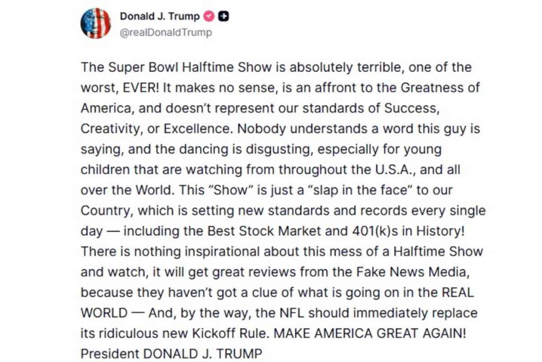This screenshot has height=362, width=542.
Task: Open the @realDonaldTrump handle link
Action: pyautogui.click(x=166, y=32)
